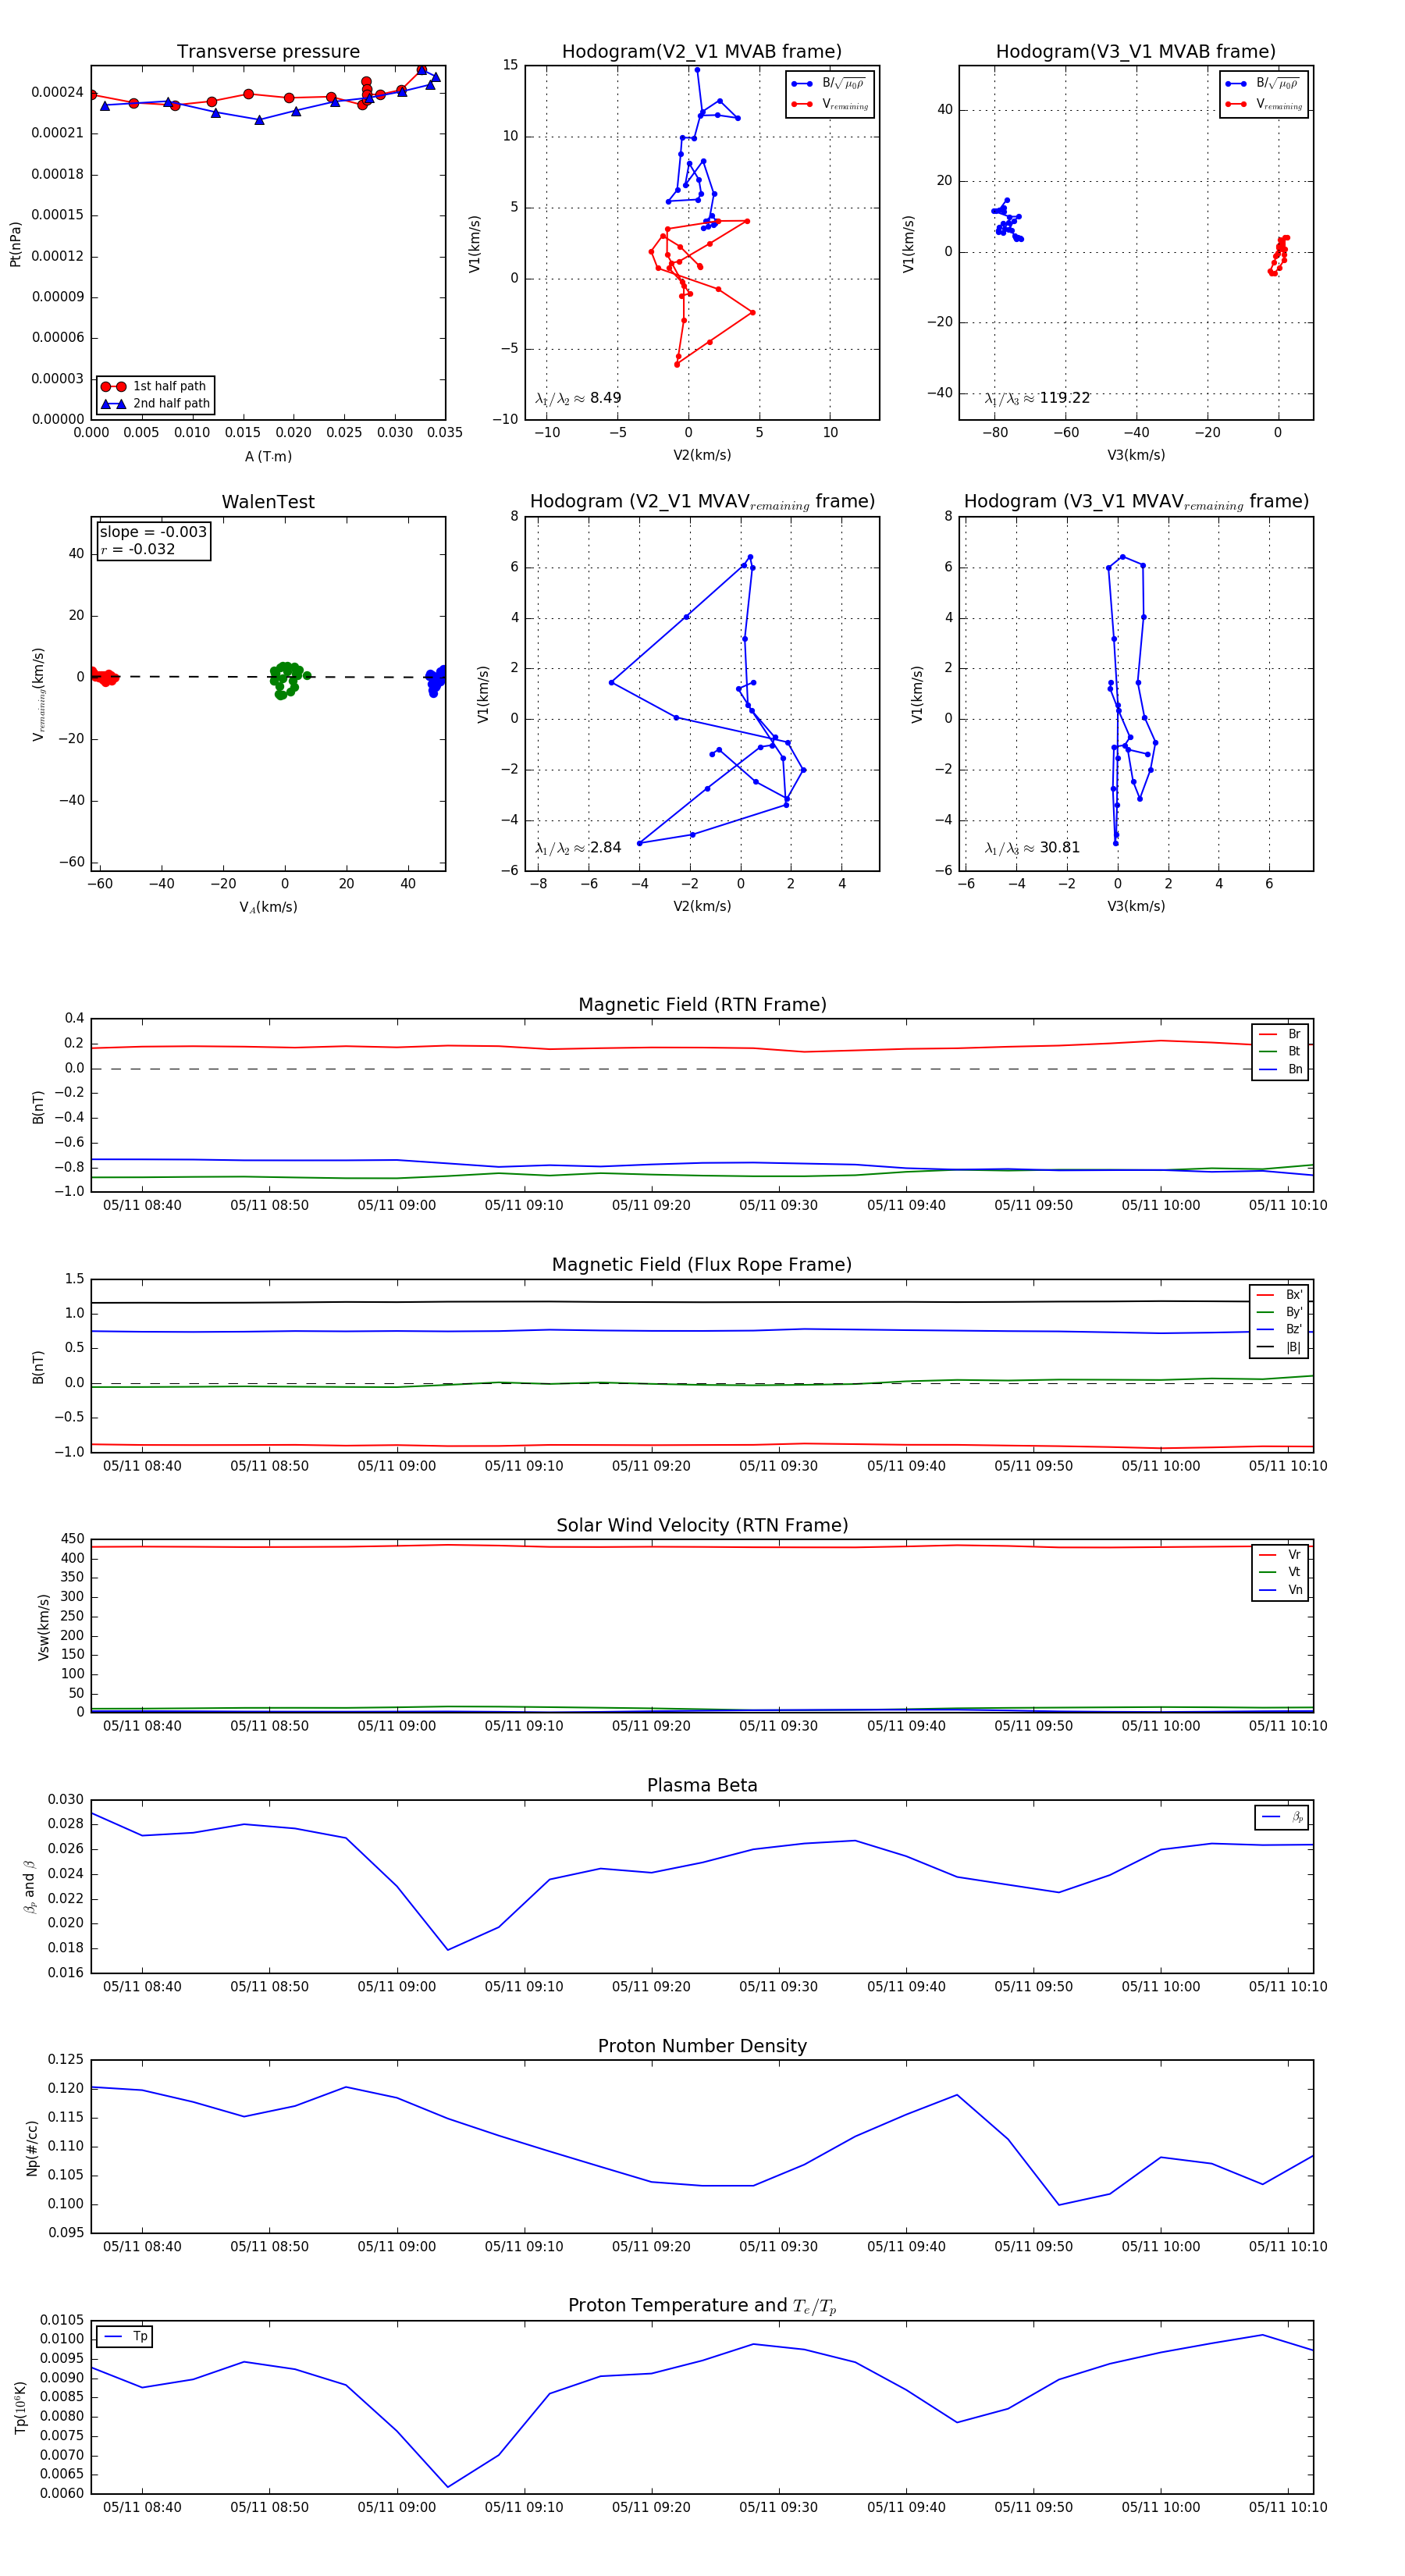Click 'Solar Wind Velocity (RTN Frame)' title
1405x2576 pixels.
[702, 1525]
